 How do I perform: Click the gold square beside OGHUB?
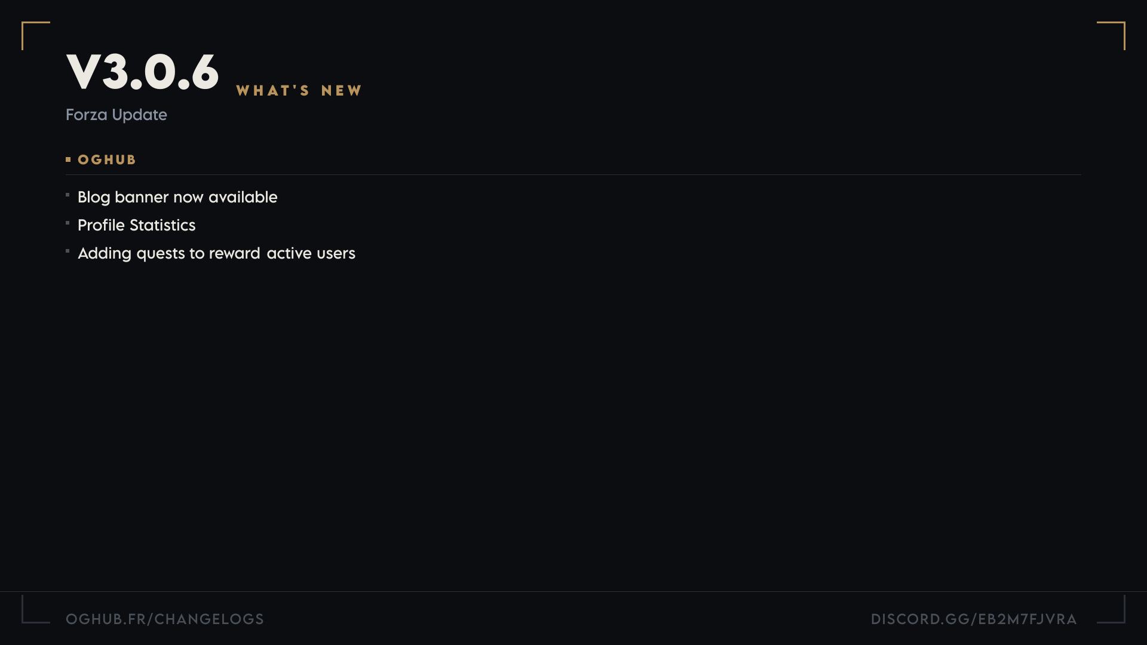pos(68,159)
